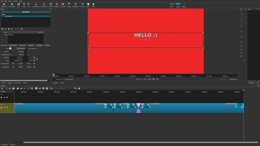Open the History panel from toolbar

coord(82,5)
